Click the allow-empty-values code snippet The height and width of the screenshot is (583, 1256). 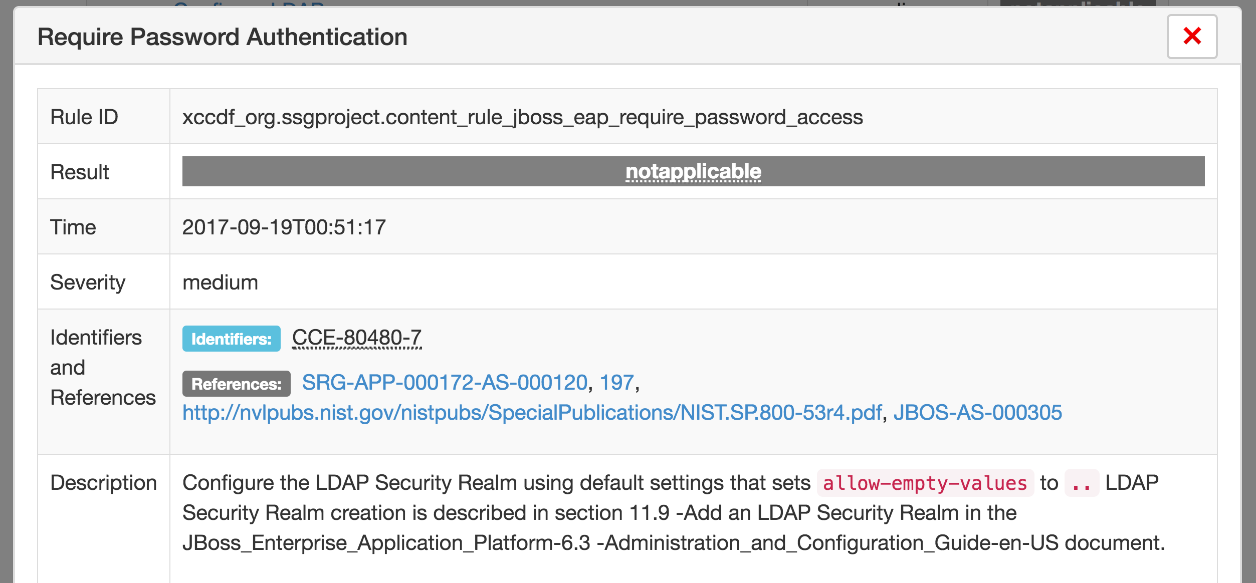(925, 483)
